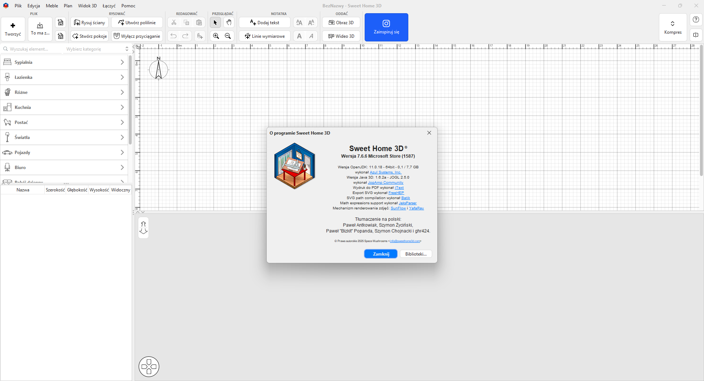The width and height of the screenshot is (704, 381).
Task: Click the Obraz 3D button
Action: click(x=341, y=22)
